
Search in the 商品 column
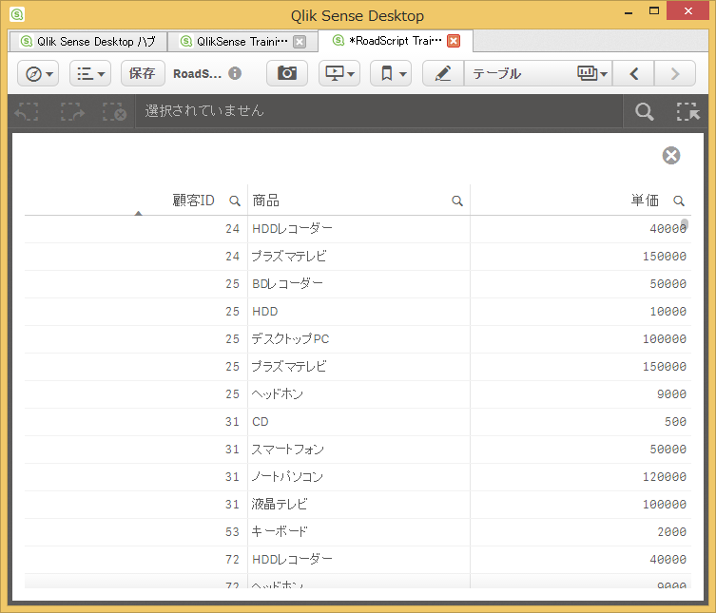pyautogui.click(x=457, y=201)
